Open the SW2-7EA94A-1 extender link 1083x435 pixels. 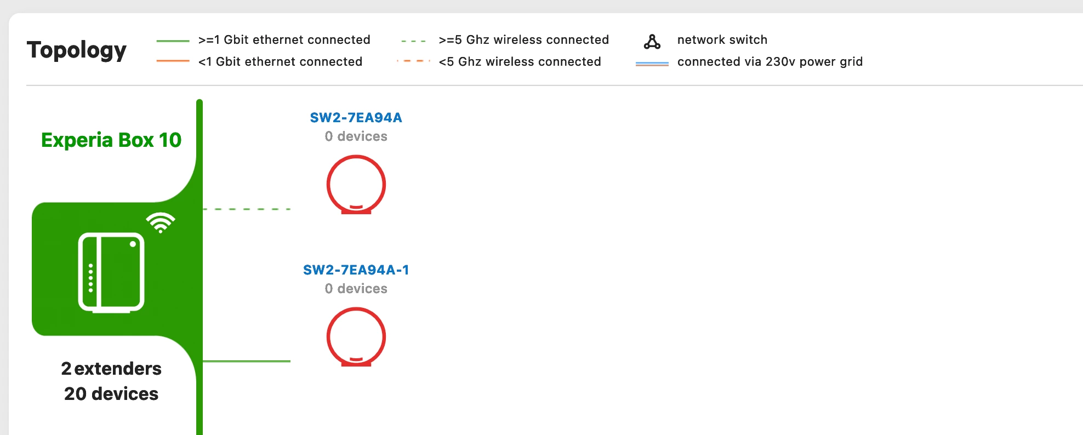[356, 270]
